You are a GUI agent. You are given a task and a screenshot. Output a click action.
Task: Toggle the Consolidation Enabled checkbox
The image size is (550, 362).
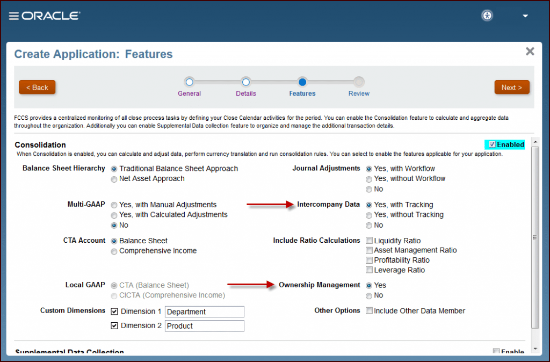492,144
